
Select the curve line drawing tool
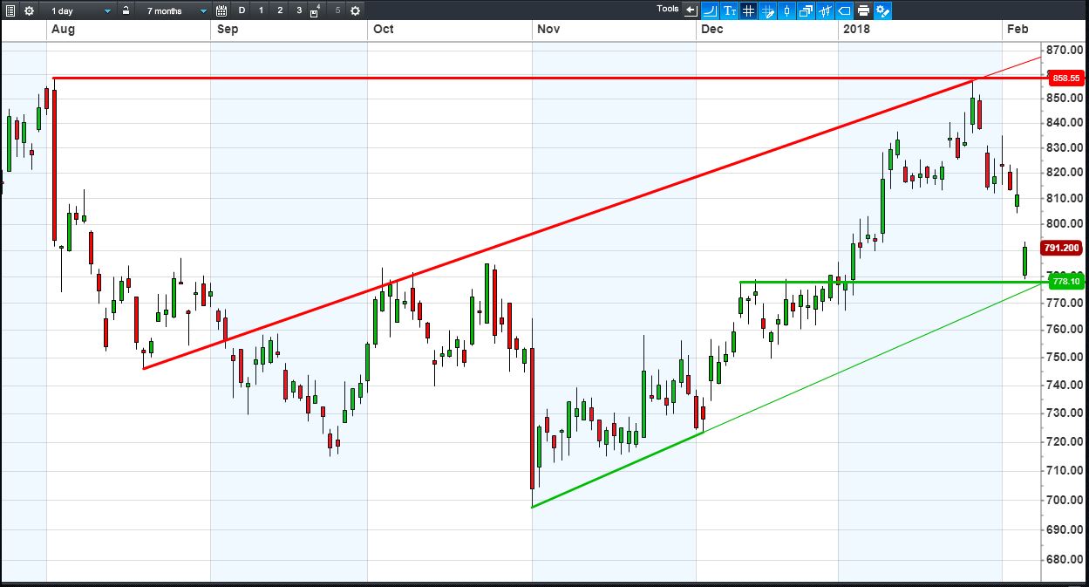click(x=710, y=10)
